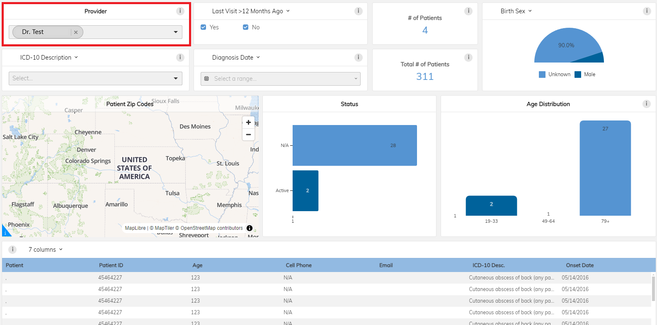657x325 pixels.
Task: Open the Diagnosis Date header dropdown
Action: point(236,58)
